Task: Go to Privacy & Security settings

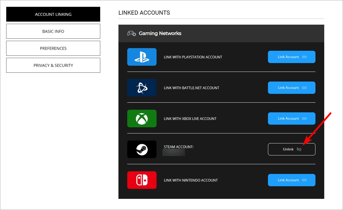Action: click(x=53, y=65)
